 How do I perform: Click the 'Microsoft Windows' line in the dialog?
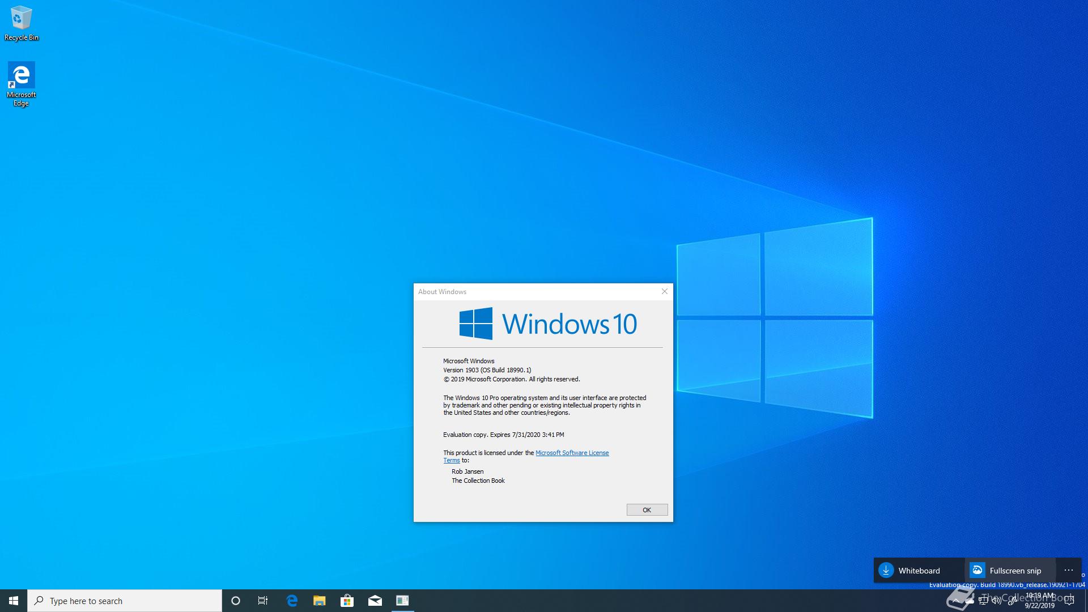click(469, 361)
